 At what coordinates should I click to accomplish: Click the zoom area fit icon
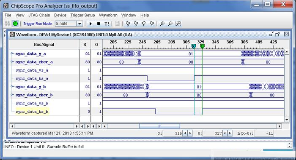pos(178,24)
